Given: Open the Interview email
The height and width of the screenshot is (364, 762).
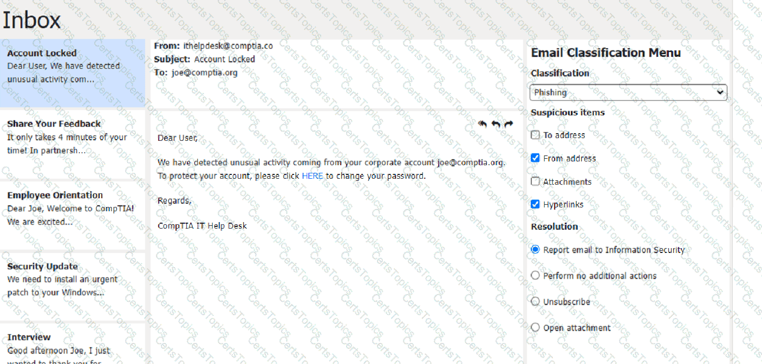Looking at the screenshot, I should click(73, 344).
